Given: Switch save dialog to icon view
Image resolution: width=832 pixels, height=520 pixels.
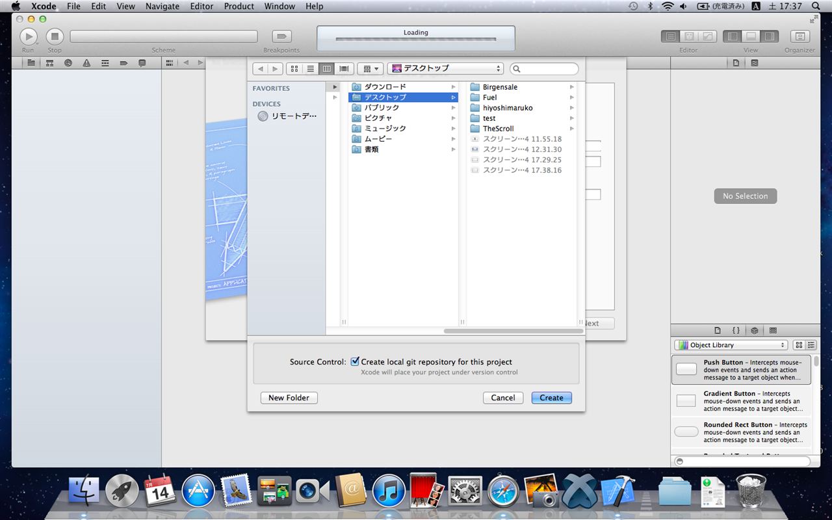Looking at the screenshot, I should 294,68.
